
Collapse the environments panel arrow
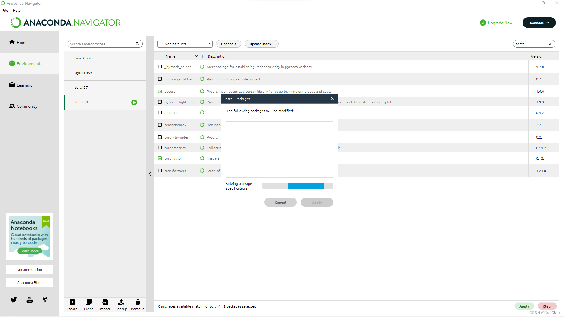pos(150,174)
